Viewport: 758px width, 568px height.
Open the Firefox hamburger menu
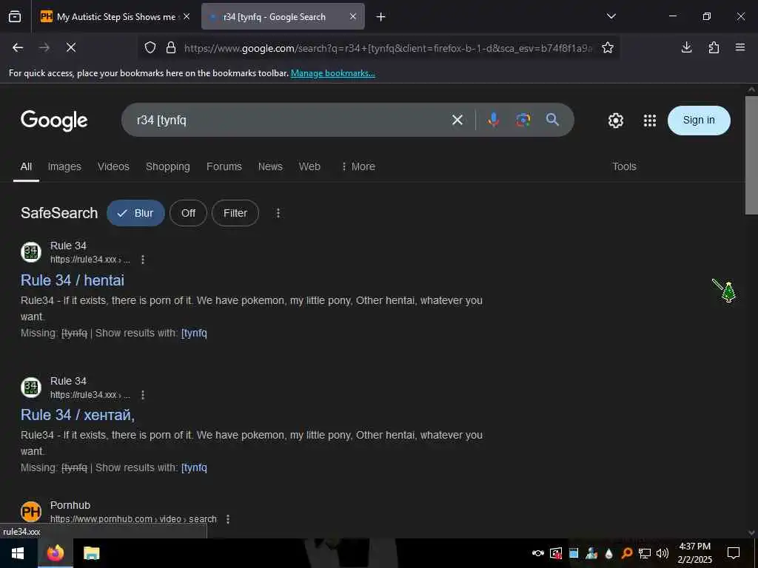[x=740, y=47]
